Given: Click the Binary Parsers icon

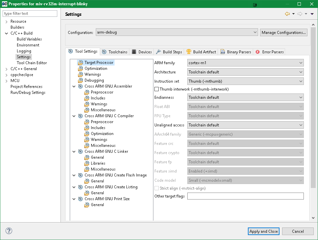Looking at the screenshot, I should point(223,52).
